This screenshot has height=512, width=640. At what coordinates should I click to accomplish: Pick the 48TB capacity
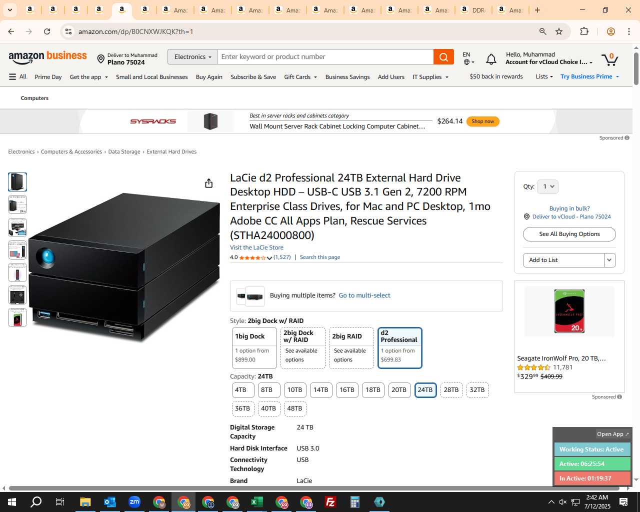coord(295,408)
